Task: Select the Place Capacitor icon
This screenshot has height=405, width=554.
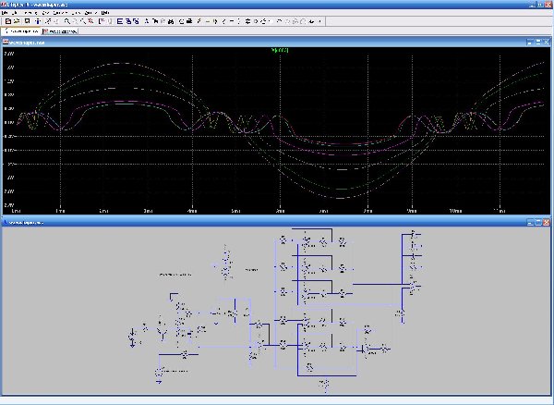Action: tap(232, 21)
